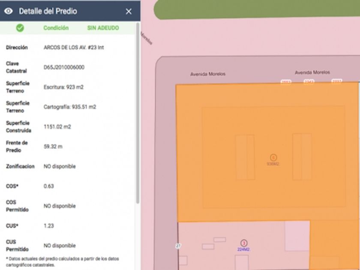The width and height of the screenshot is (360, 270).
Task: Click the Clave Catastral field label
Action: pyautogui.click(x=16, y=67)
